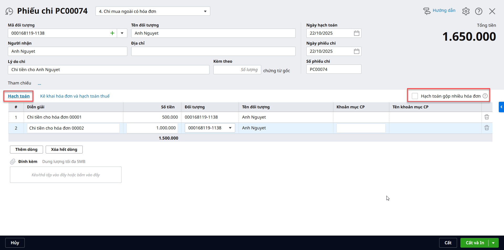Click Xóa hết dòng button

(x=64, y=150)
